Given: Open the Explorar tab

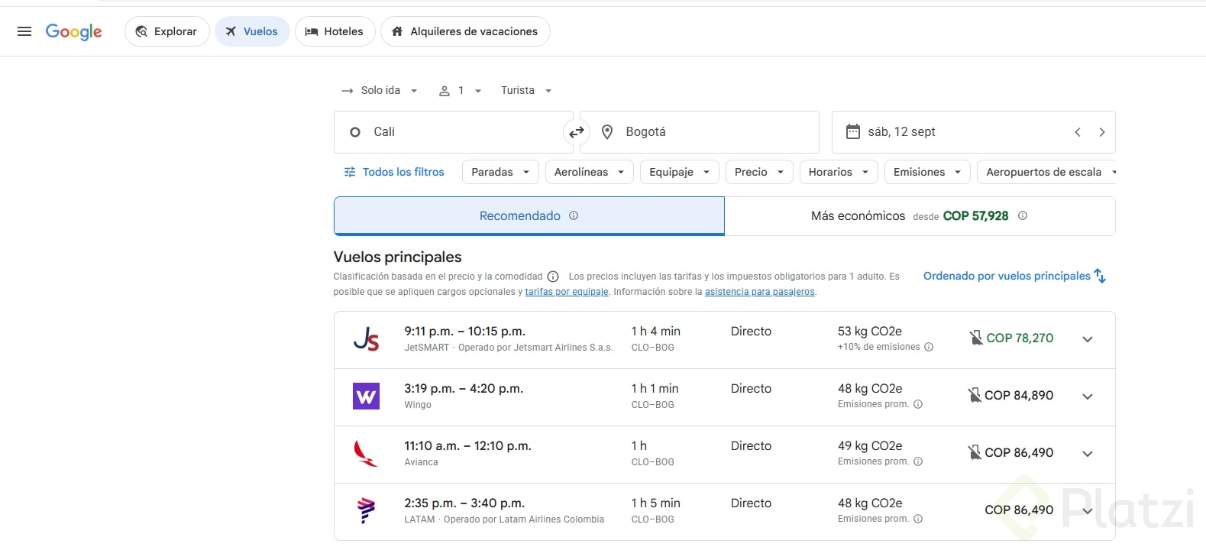Looking at the screenshot, I should [x=167, y=31].
